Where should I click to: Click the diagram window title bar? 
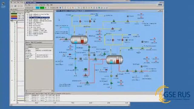[x=109, y=11]
